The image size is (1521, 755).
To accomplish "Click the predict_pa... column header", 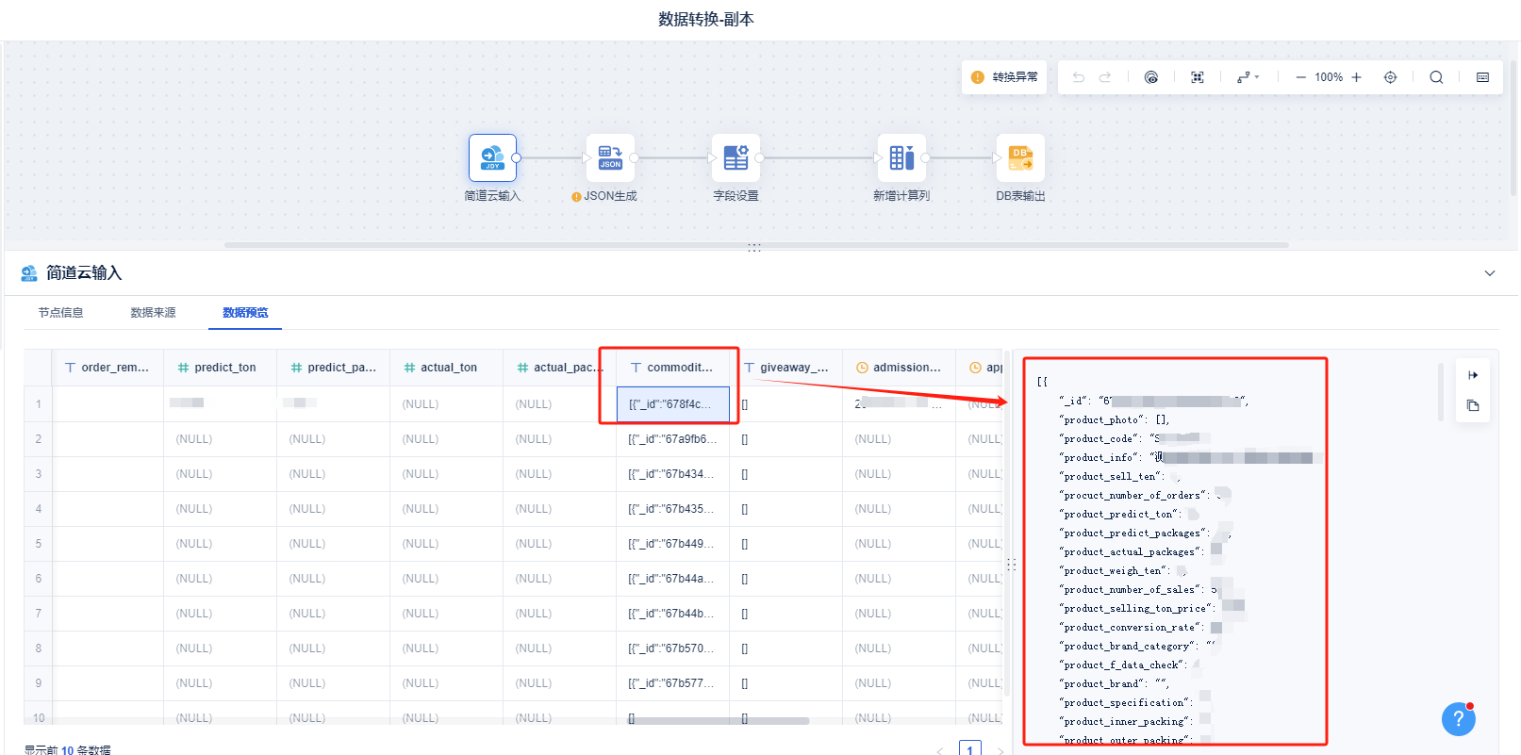I will tap(333, 368).
